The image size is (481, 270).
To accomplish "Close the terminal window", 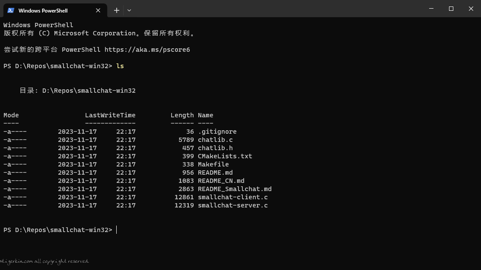I will point(471,9).
